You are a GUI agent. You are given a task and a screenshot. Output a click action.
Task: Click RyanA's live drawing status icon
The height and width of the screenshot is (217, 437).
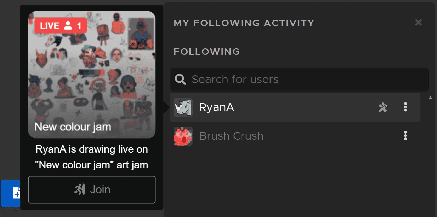click(383, 107)
